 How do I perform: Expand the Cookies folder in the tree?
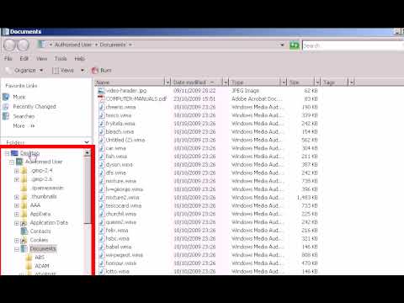tap(17, 241)
